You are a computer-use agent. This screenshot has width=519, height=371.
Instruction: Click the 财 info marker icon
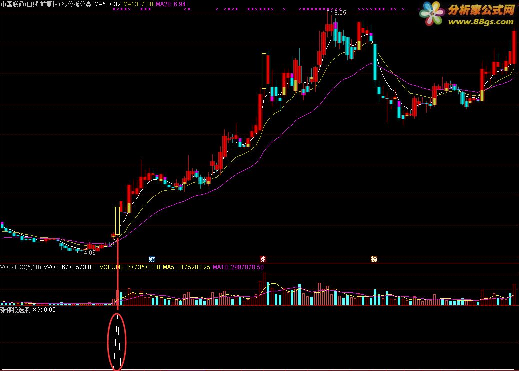[x=152, y=259]
